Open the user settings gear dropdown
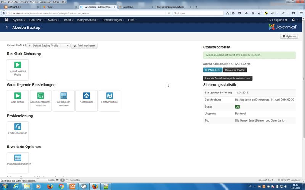 coord(295,20)
